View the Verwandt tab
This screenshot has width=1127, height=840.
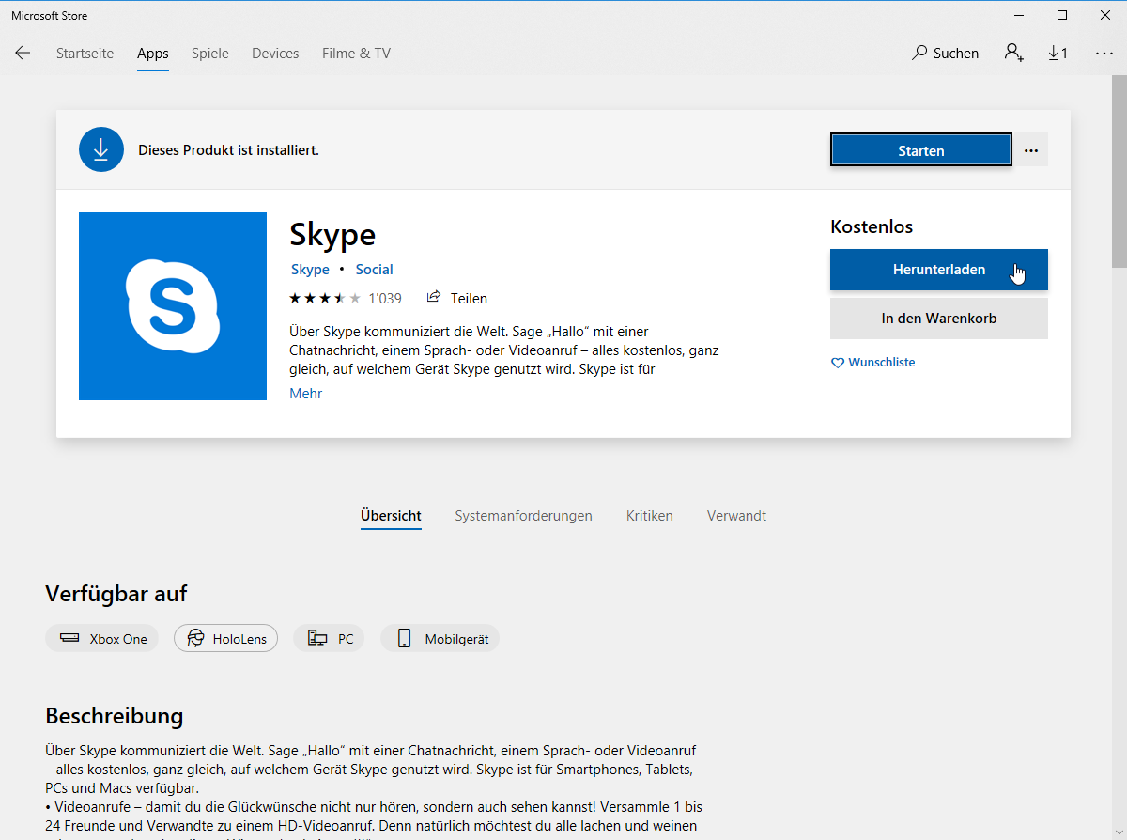pyautogui.click(x=736, y=516)
